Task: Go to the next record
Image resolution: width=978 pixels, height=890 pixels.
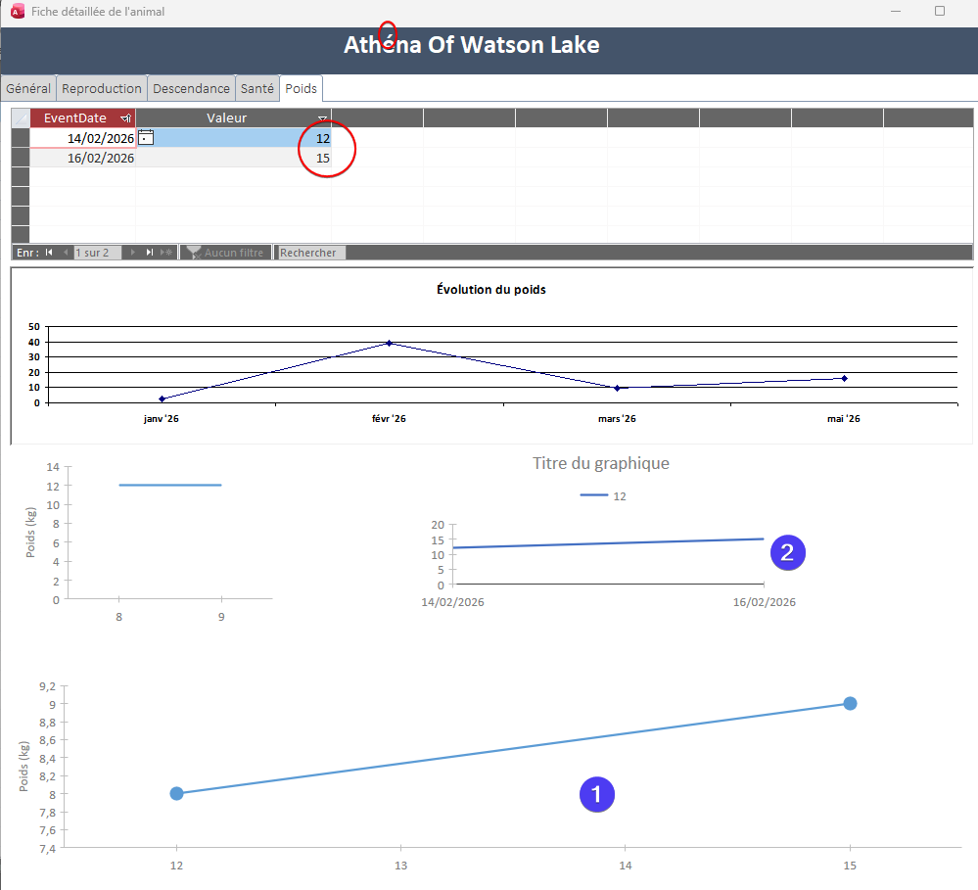Action: 132,253
